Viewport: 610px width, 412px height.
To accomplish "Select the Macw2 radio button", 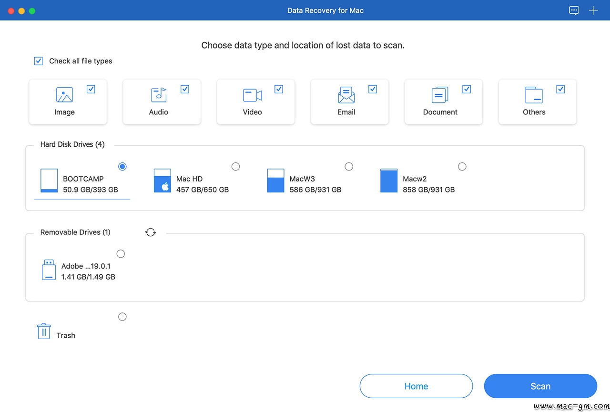I will pos(462,166).
